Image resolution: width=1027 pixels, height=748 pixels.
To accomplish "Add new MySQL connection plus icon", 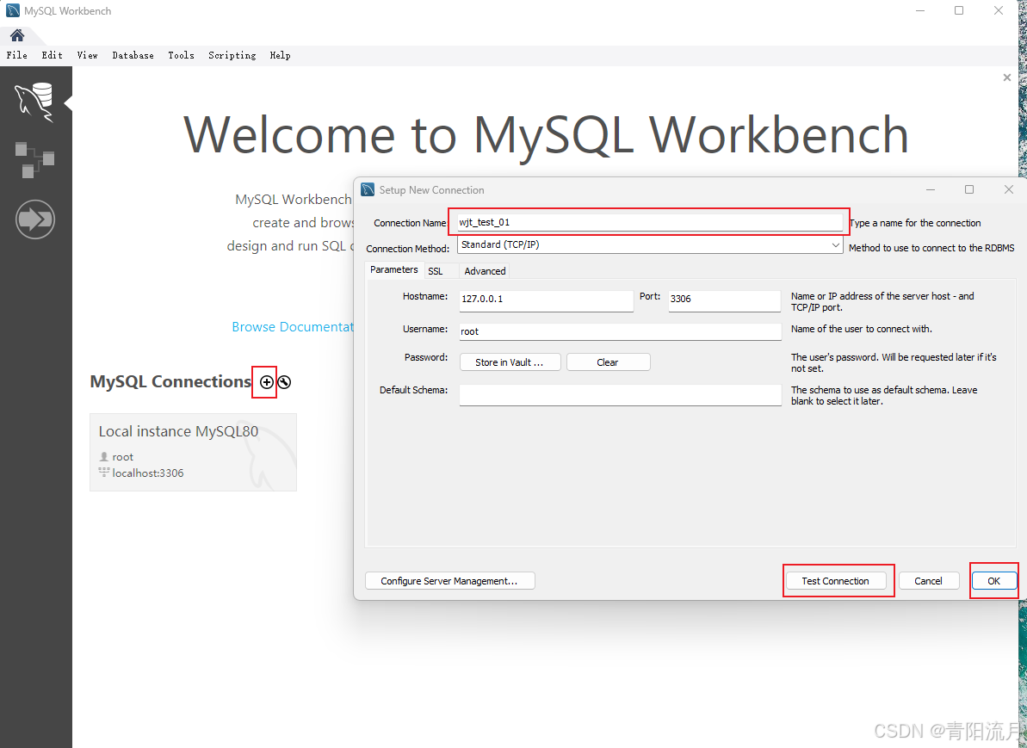I will (x=267, y=382).
